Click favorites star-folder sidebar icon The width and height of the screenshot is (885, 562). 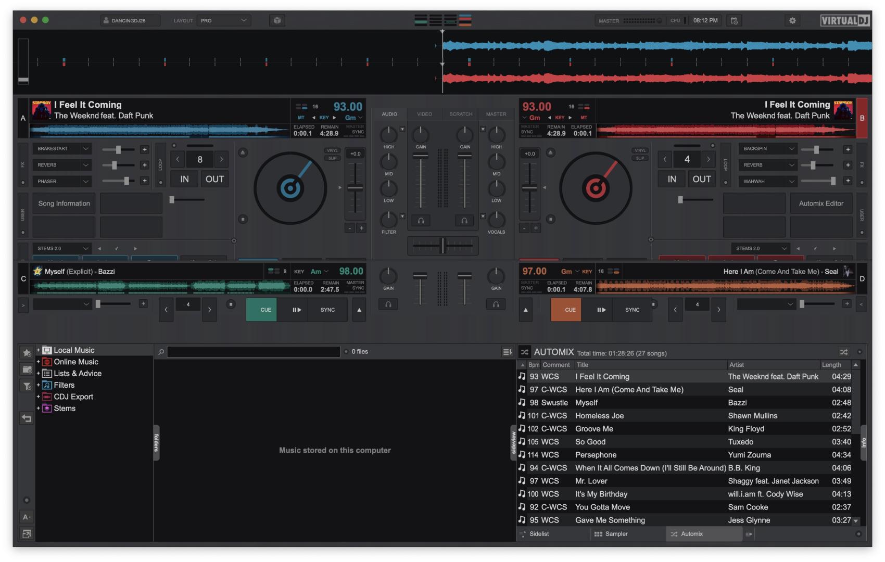tap(27, 353)
